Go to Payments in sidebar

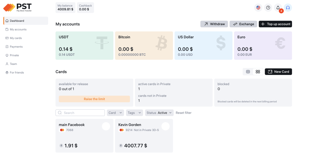point(16,47)
